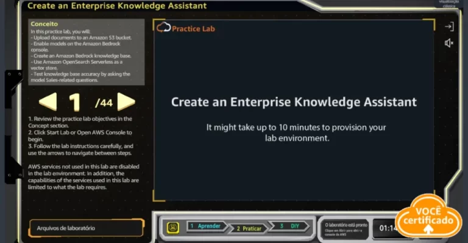Click the lab timer display

tap(388, 228)
